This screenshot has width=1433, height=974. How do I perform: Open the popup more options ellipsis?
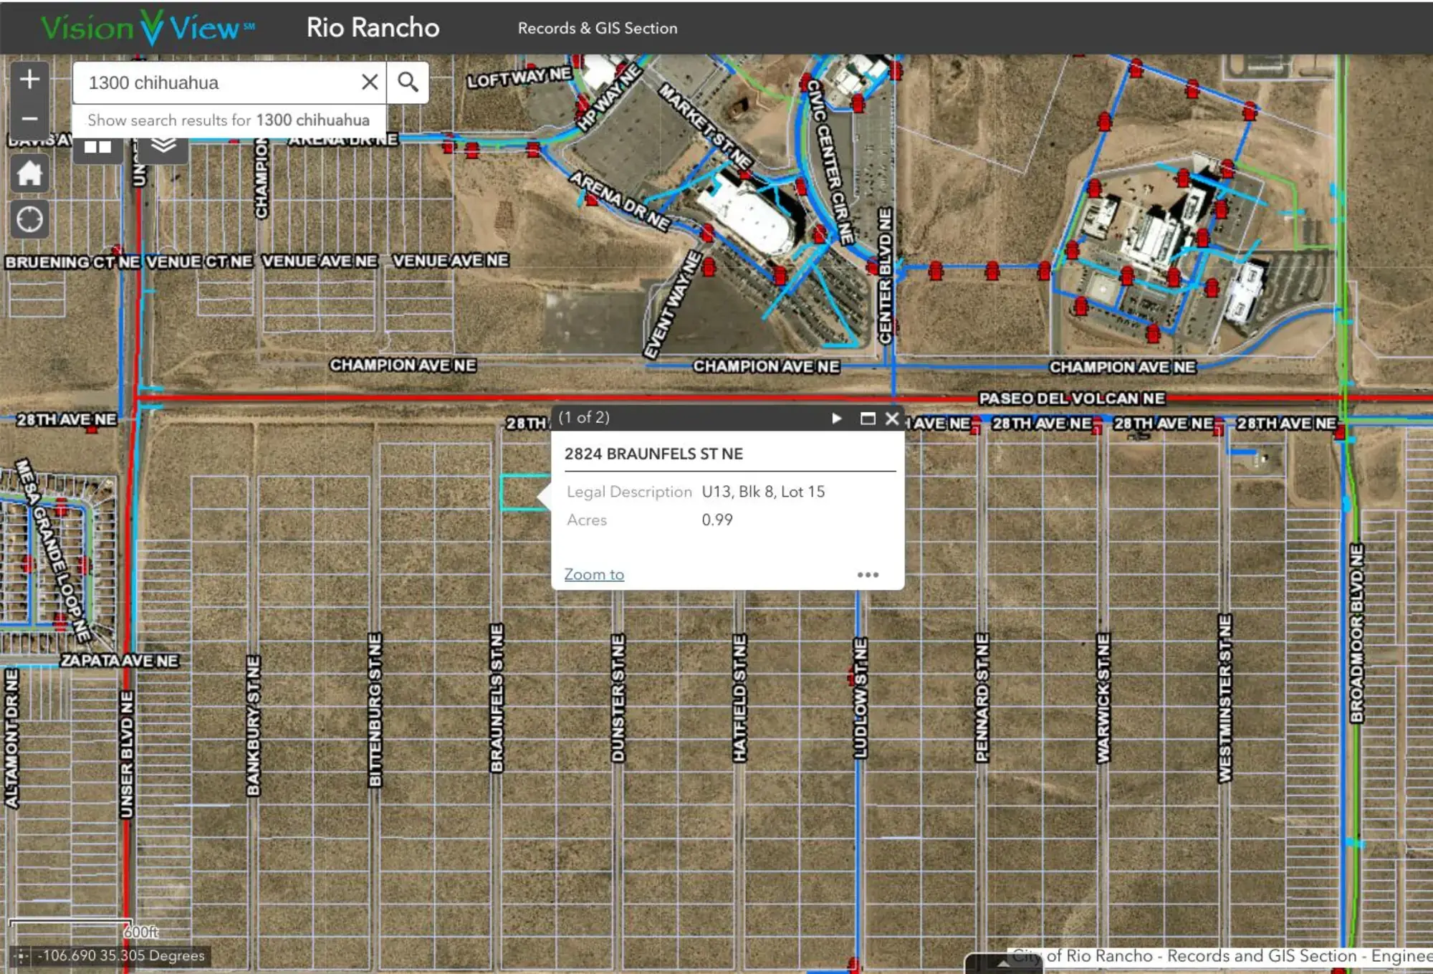pyautogui.click(x=867, y=575)
